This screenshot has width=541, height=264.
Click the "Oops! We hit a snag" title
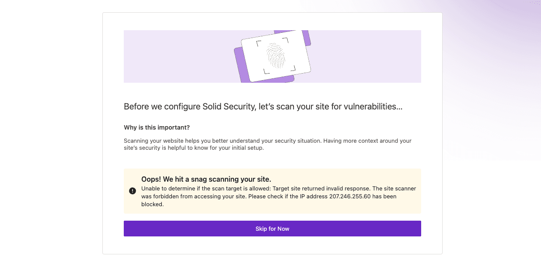(206, 179)
